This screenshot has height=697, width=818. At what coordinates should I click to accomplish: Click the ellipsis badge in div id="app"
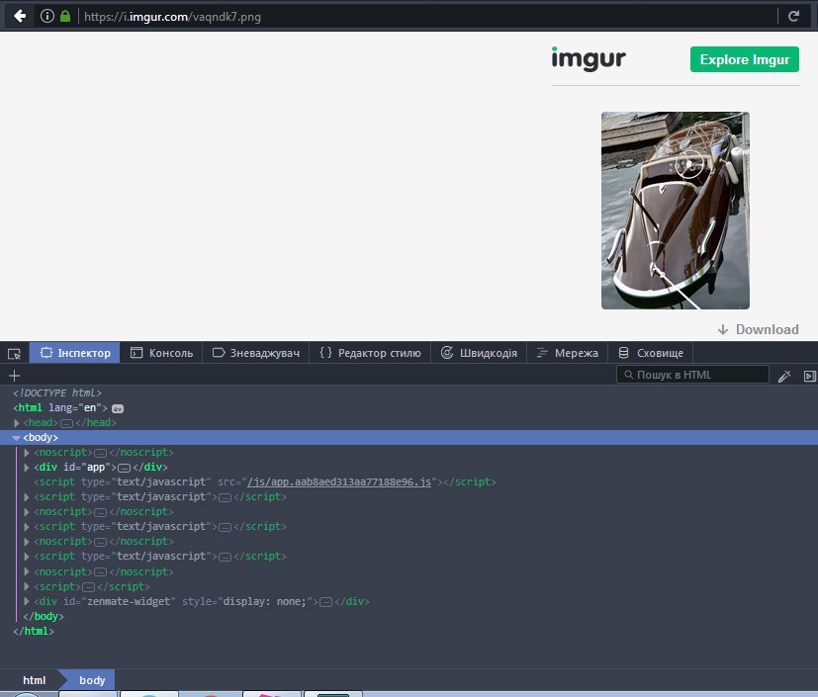point(125,469)
